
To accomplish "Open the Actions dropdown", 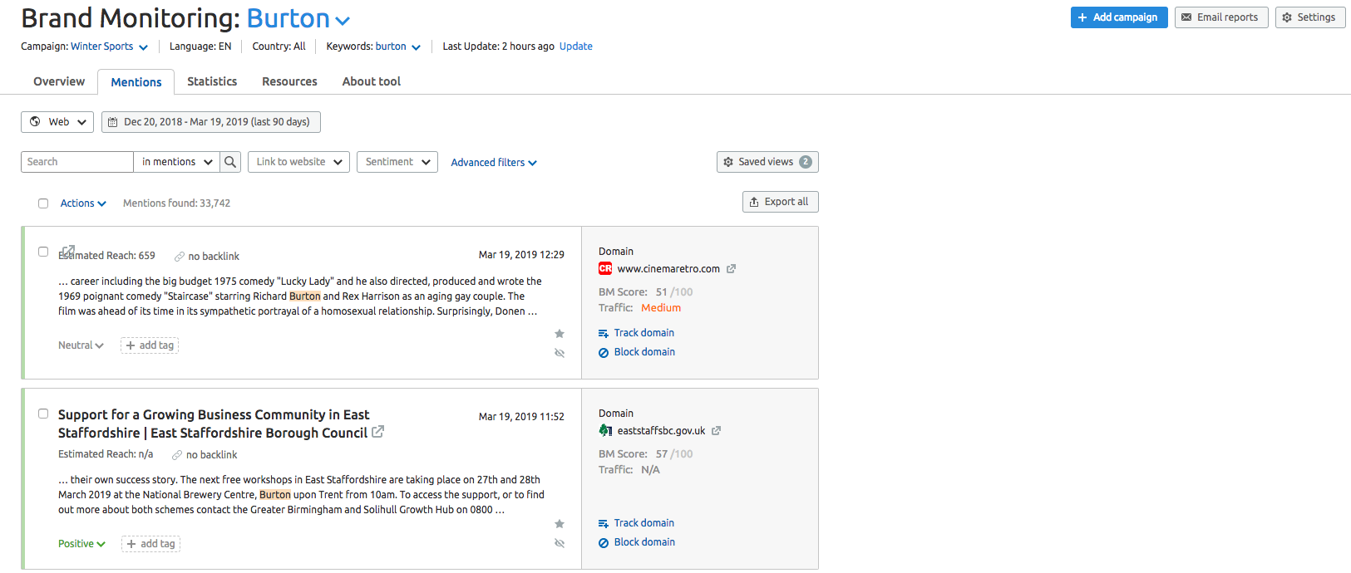I will click(83, 203).
